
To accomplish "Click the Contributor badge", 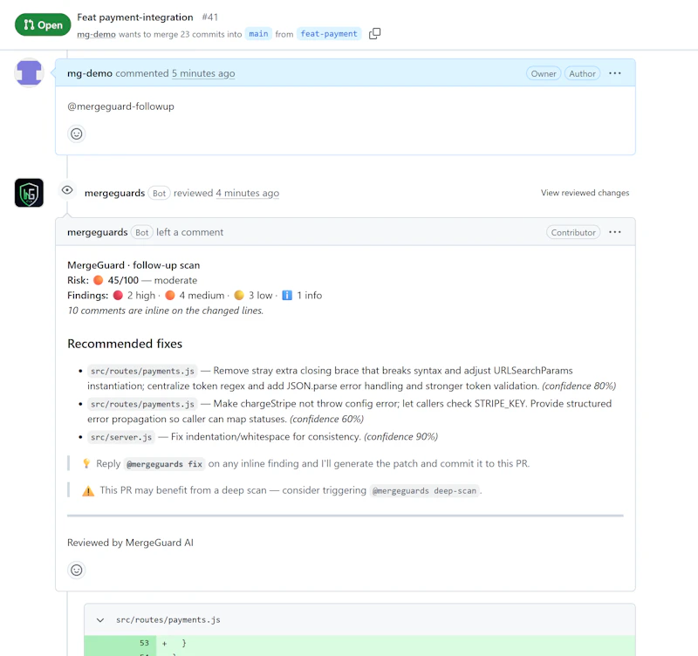I will click(x=573, y=232).
